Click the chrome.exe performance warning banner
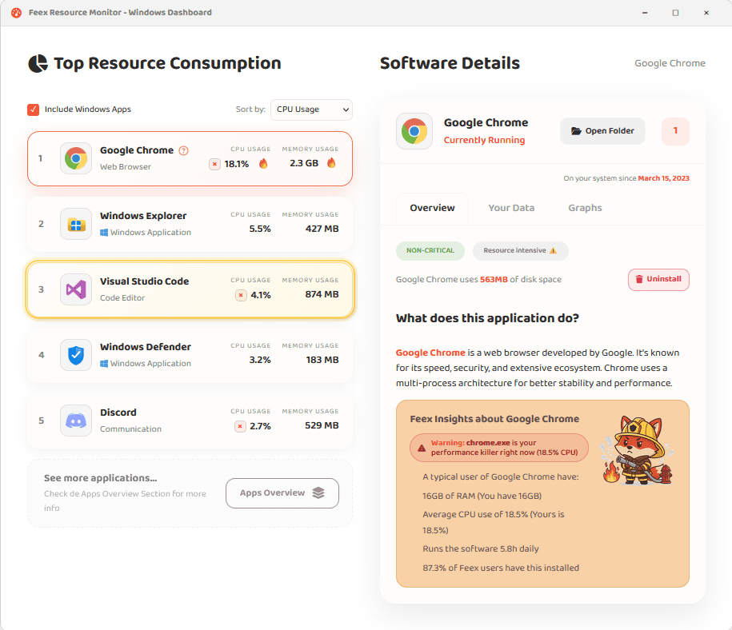The width and height of the screenshot is (732, 630). (x=498, y=448)
